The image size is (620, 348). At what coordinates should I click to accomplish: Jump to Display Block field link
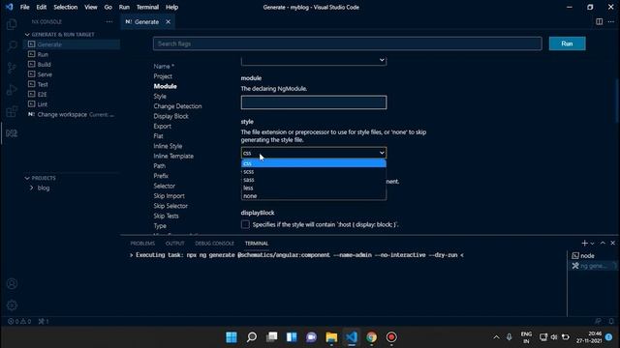170,116
